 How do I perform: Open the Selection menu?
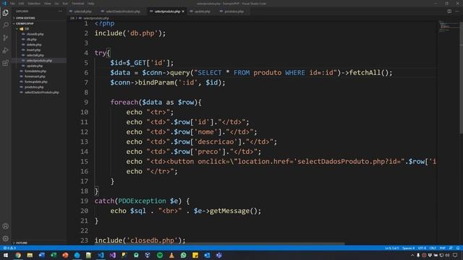pyautogui.click(x=34, y=4)
